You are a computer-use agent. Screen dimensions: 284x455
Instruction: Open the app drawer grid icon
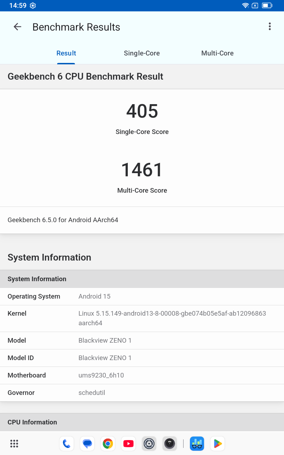pos(14,443)
